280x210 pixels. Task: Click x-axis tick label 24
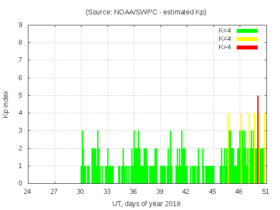(x=28, y=192)
